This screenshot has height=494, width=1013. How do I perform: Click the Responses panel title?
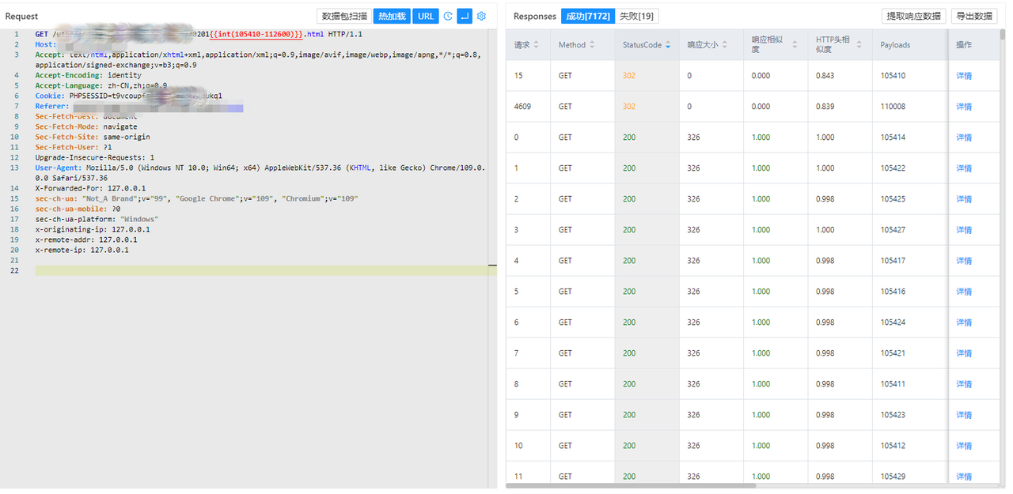535,16
